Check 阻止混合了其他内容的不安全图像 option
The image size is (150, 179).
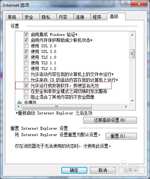click(26, 97)
